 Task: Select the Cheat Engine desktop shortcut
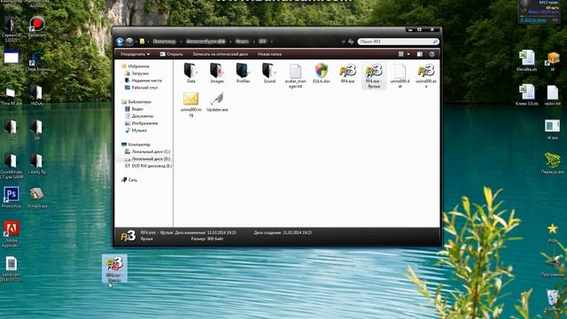(x=37, y=61)
